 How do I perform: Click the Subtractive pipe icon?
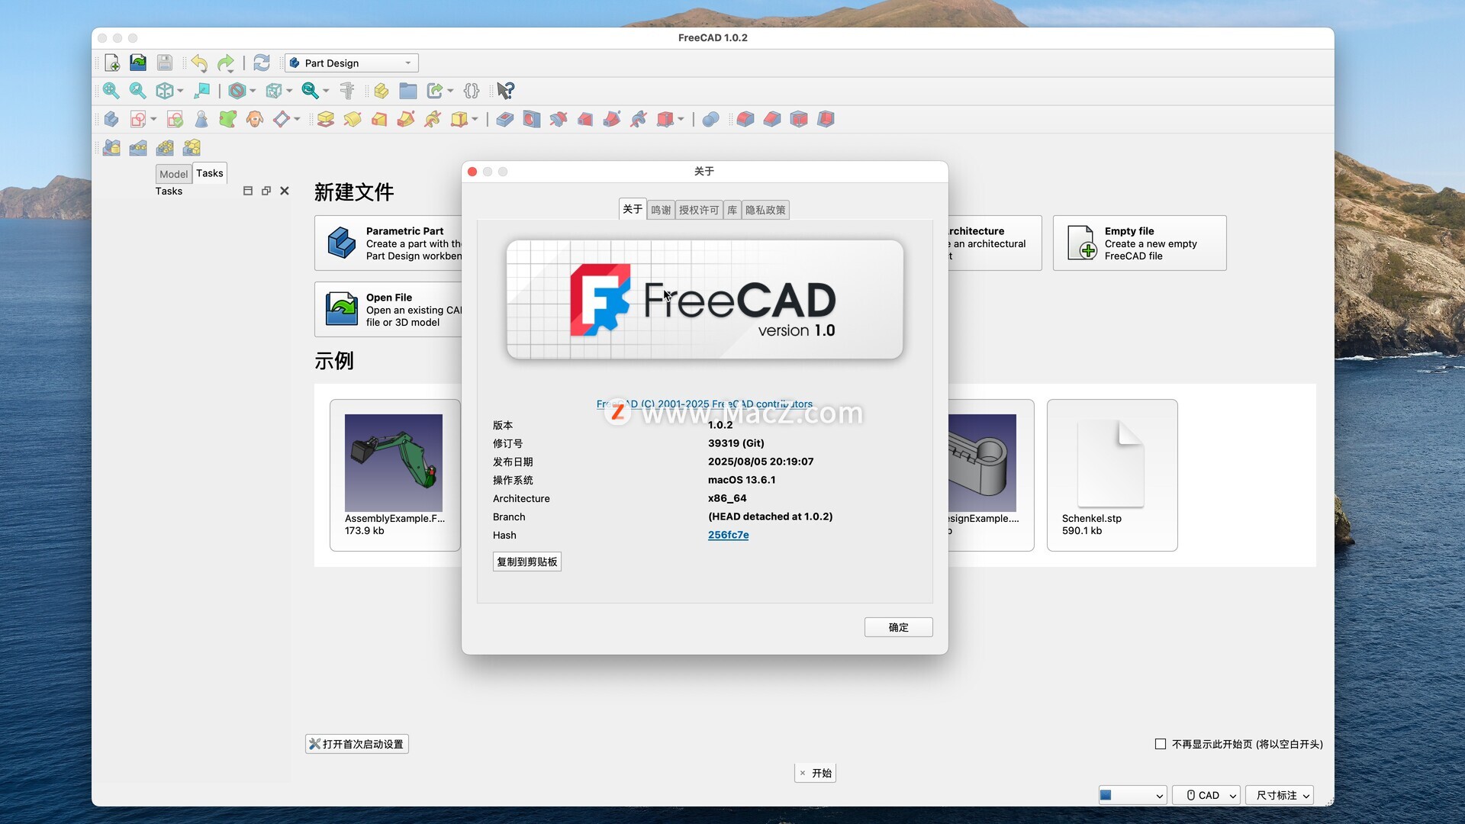click(x=612, y=119)
